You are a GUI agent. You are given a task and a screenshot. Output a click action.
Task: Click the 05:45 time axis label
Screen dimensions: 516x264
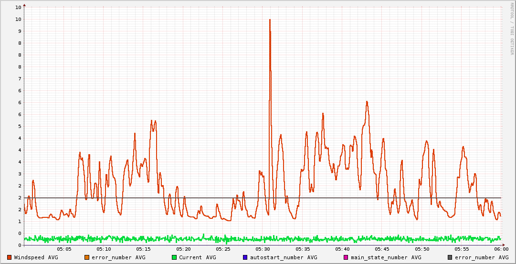coord(382,249)
